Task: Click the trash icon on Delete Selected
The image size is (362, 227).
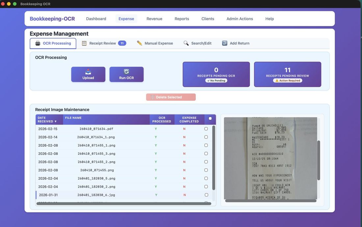Action: 152,97
